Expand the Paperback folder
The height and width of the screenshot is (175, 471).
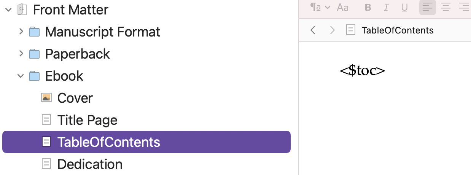(x=21, y=54)
